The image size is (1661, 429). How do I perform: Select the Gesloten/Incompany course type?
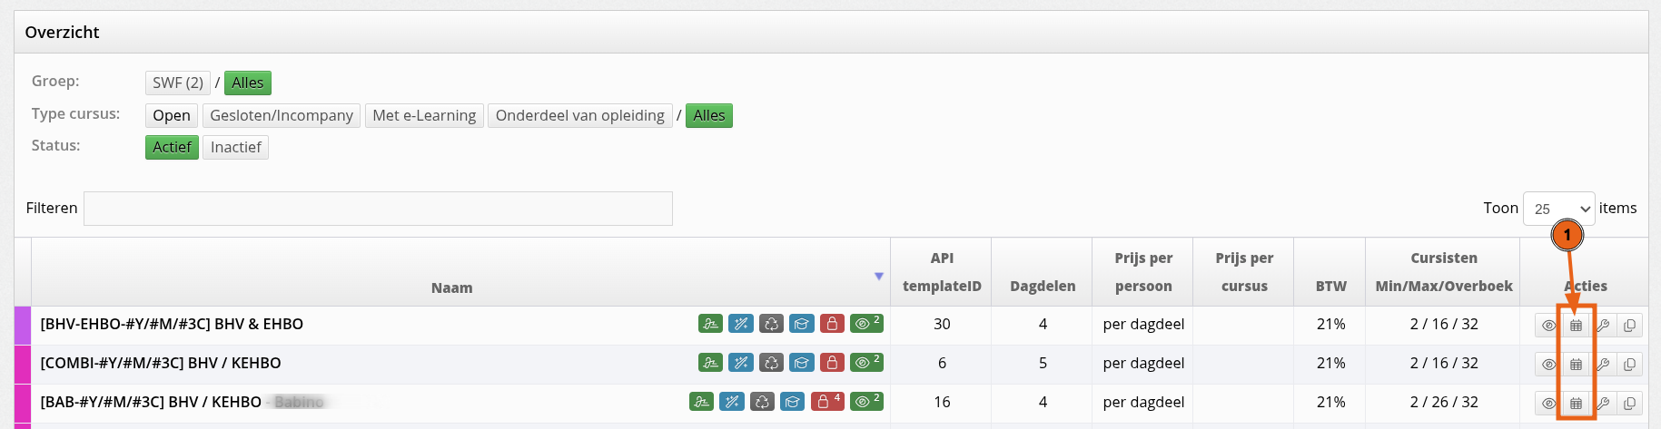point(281,115)
